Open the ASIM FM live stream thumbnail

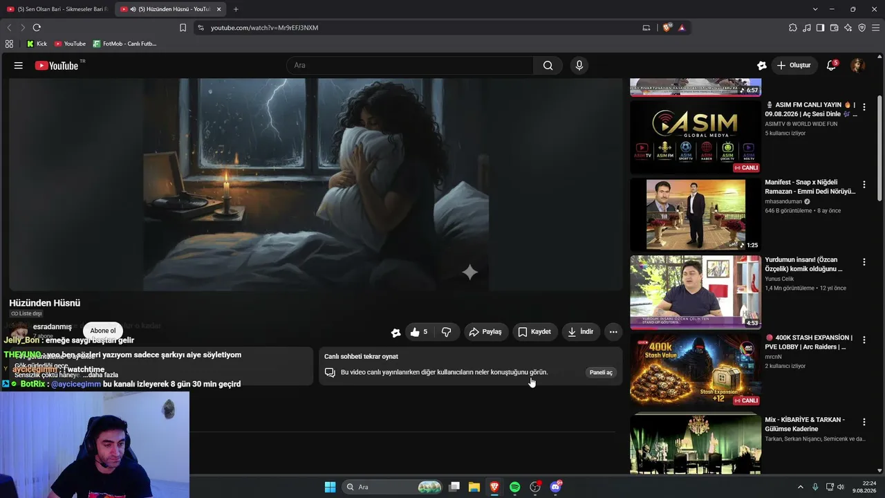coord(695,137)
